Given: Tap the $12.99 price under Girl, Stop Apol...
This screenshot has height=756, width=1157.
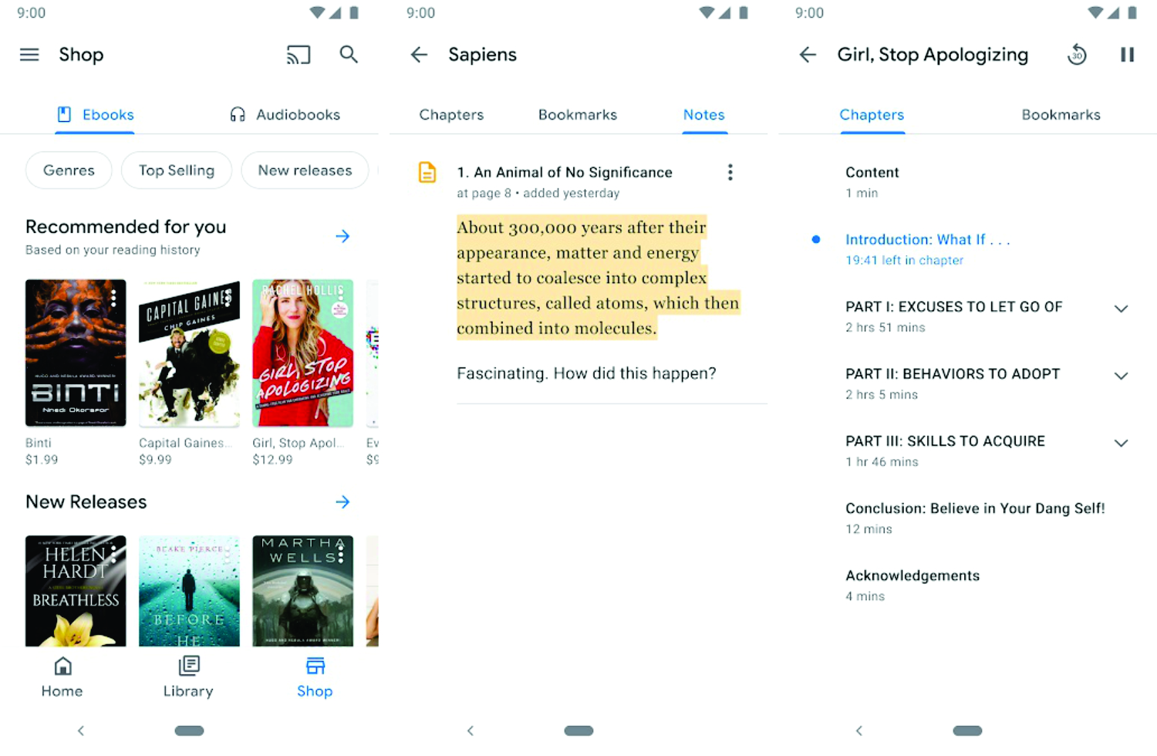Looking at the screenshot, I should (272, 460).
